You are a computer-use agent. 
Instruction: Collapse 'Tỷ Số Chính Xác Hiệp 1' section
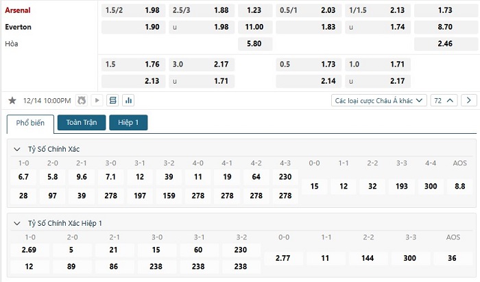18,223
